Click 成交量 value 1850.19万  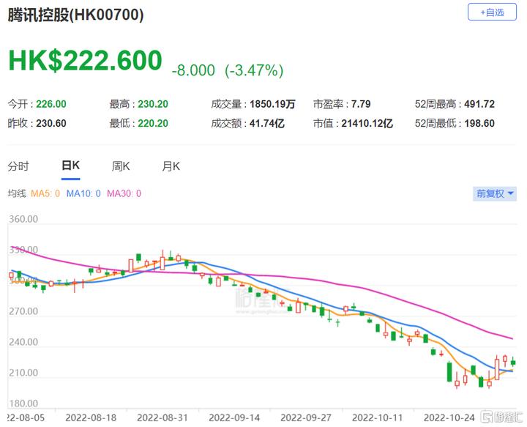point(272,104)
